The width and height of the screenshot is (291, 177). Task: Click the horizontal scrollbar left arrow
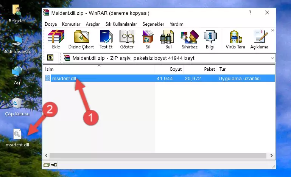pyautogui.click(x=47, y=155)
